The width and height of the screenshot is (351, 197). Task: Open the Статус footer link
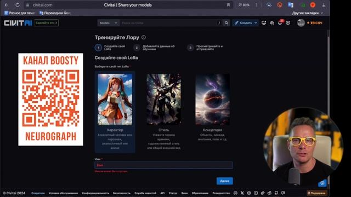click(173, 193)
